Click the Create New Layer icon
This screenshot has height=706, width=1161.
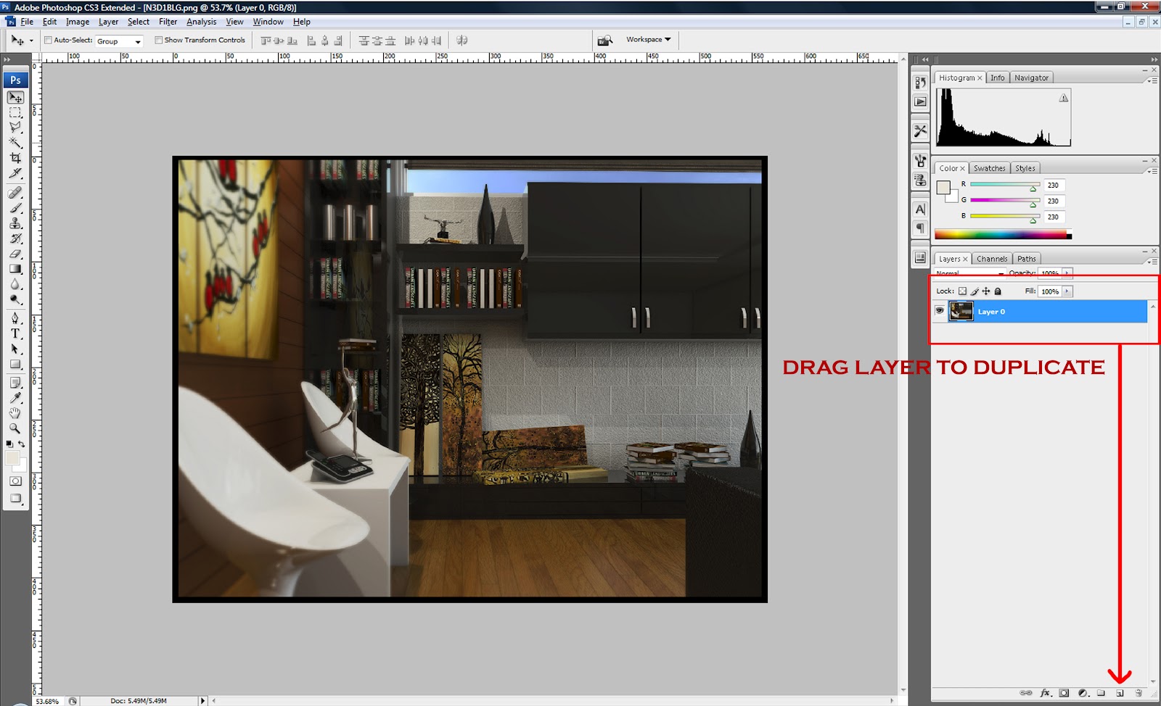tap(1120, 693)
